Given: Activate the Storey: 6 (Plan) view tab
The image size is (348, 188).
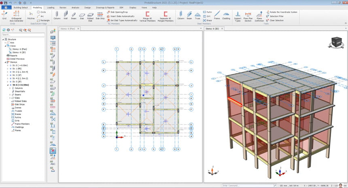Looking at the screenshot, I should click(x=68, y=29).
